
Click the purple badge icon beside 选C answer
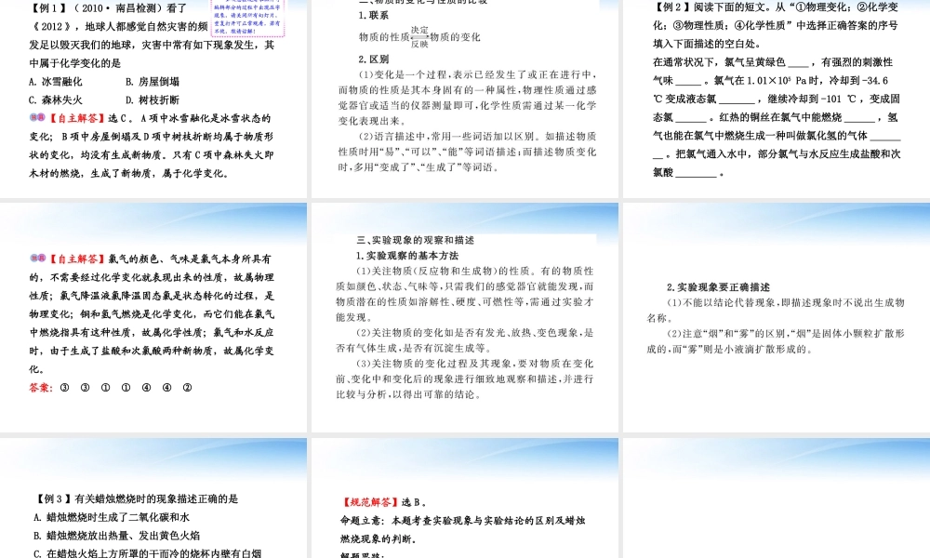37,117
